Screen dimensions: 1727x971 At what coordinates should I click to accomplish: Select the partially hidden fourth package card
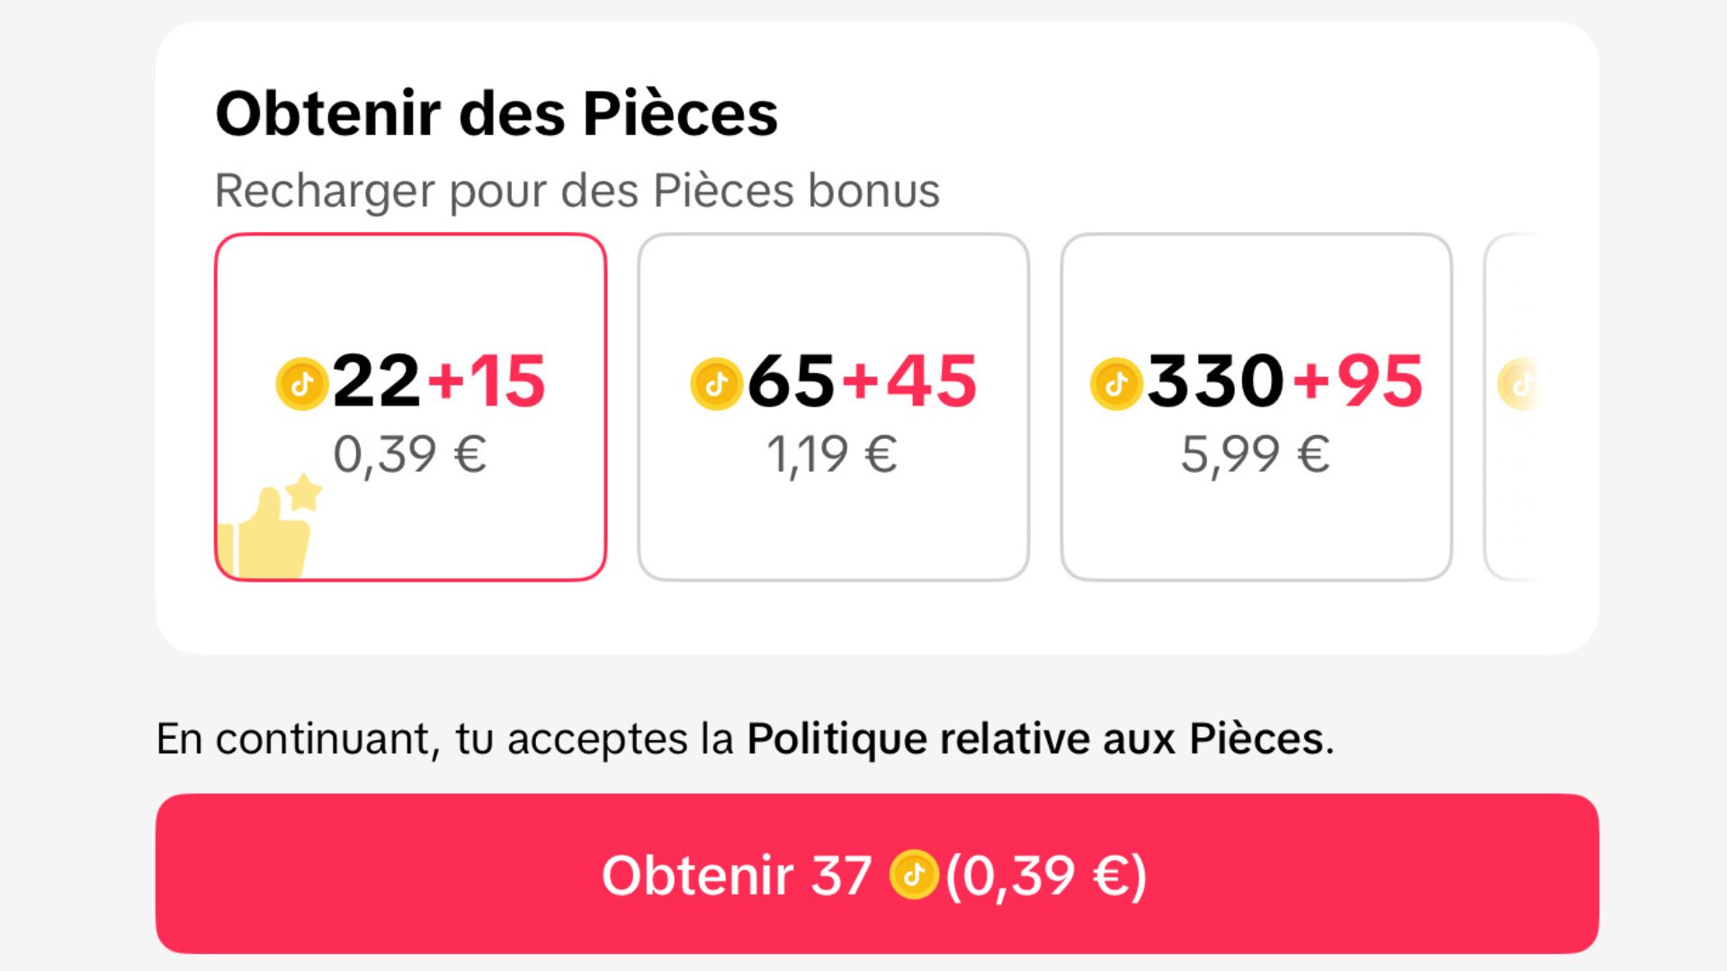pyautogui.click(x=1512, y=407)
